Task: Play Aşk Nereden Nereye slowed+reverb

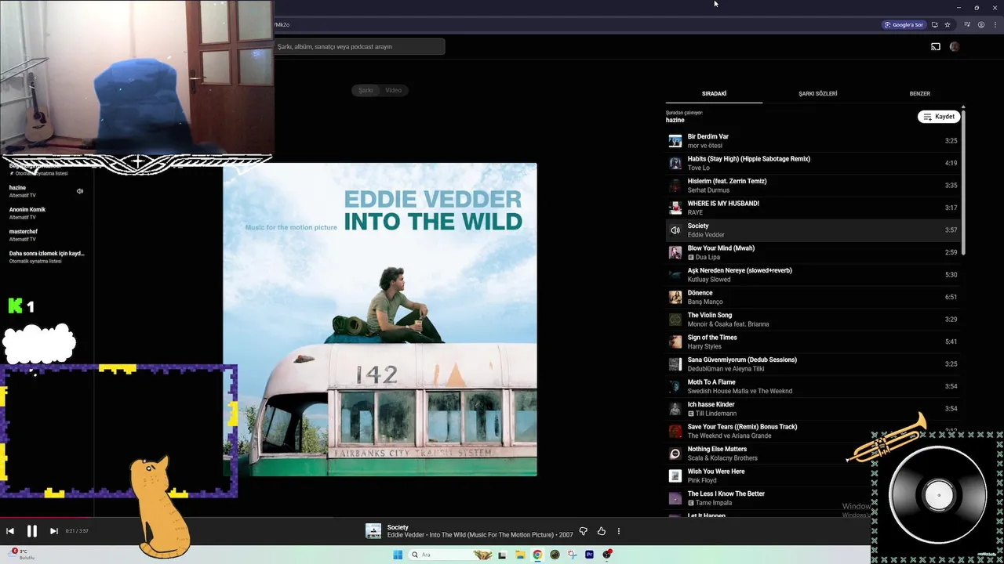Action: 812,275
